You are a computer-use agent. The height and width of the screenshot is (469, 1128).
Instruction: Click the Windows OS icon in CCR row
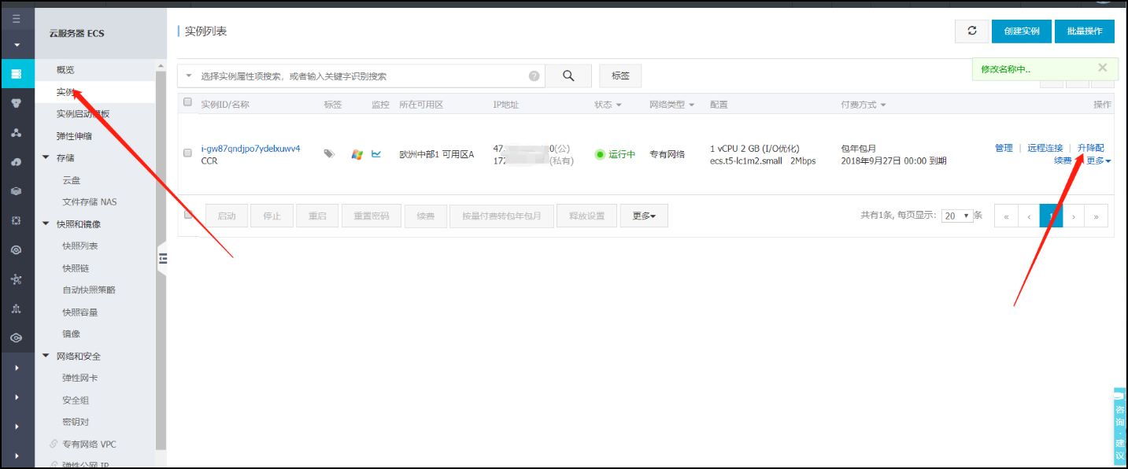(x=357, y=154)
